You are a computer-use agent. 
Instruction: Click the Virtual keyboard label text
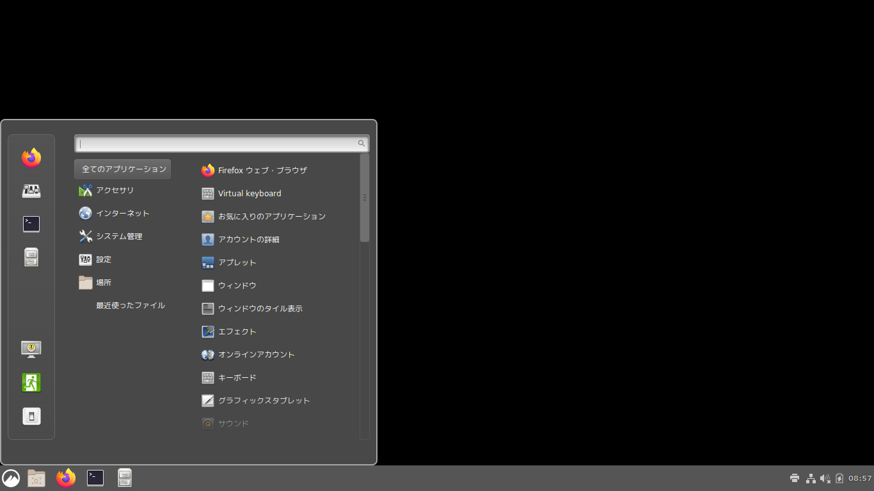click(x=250, y=194)
